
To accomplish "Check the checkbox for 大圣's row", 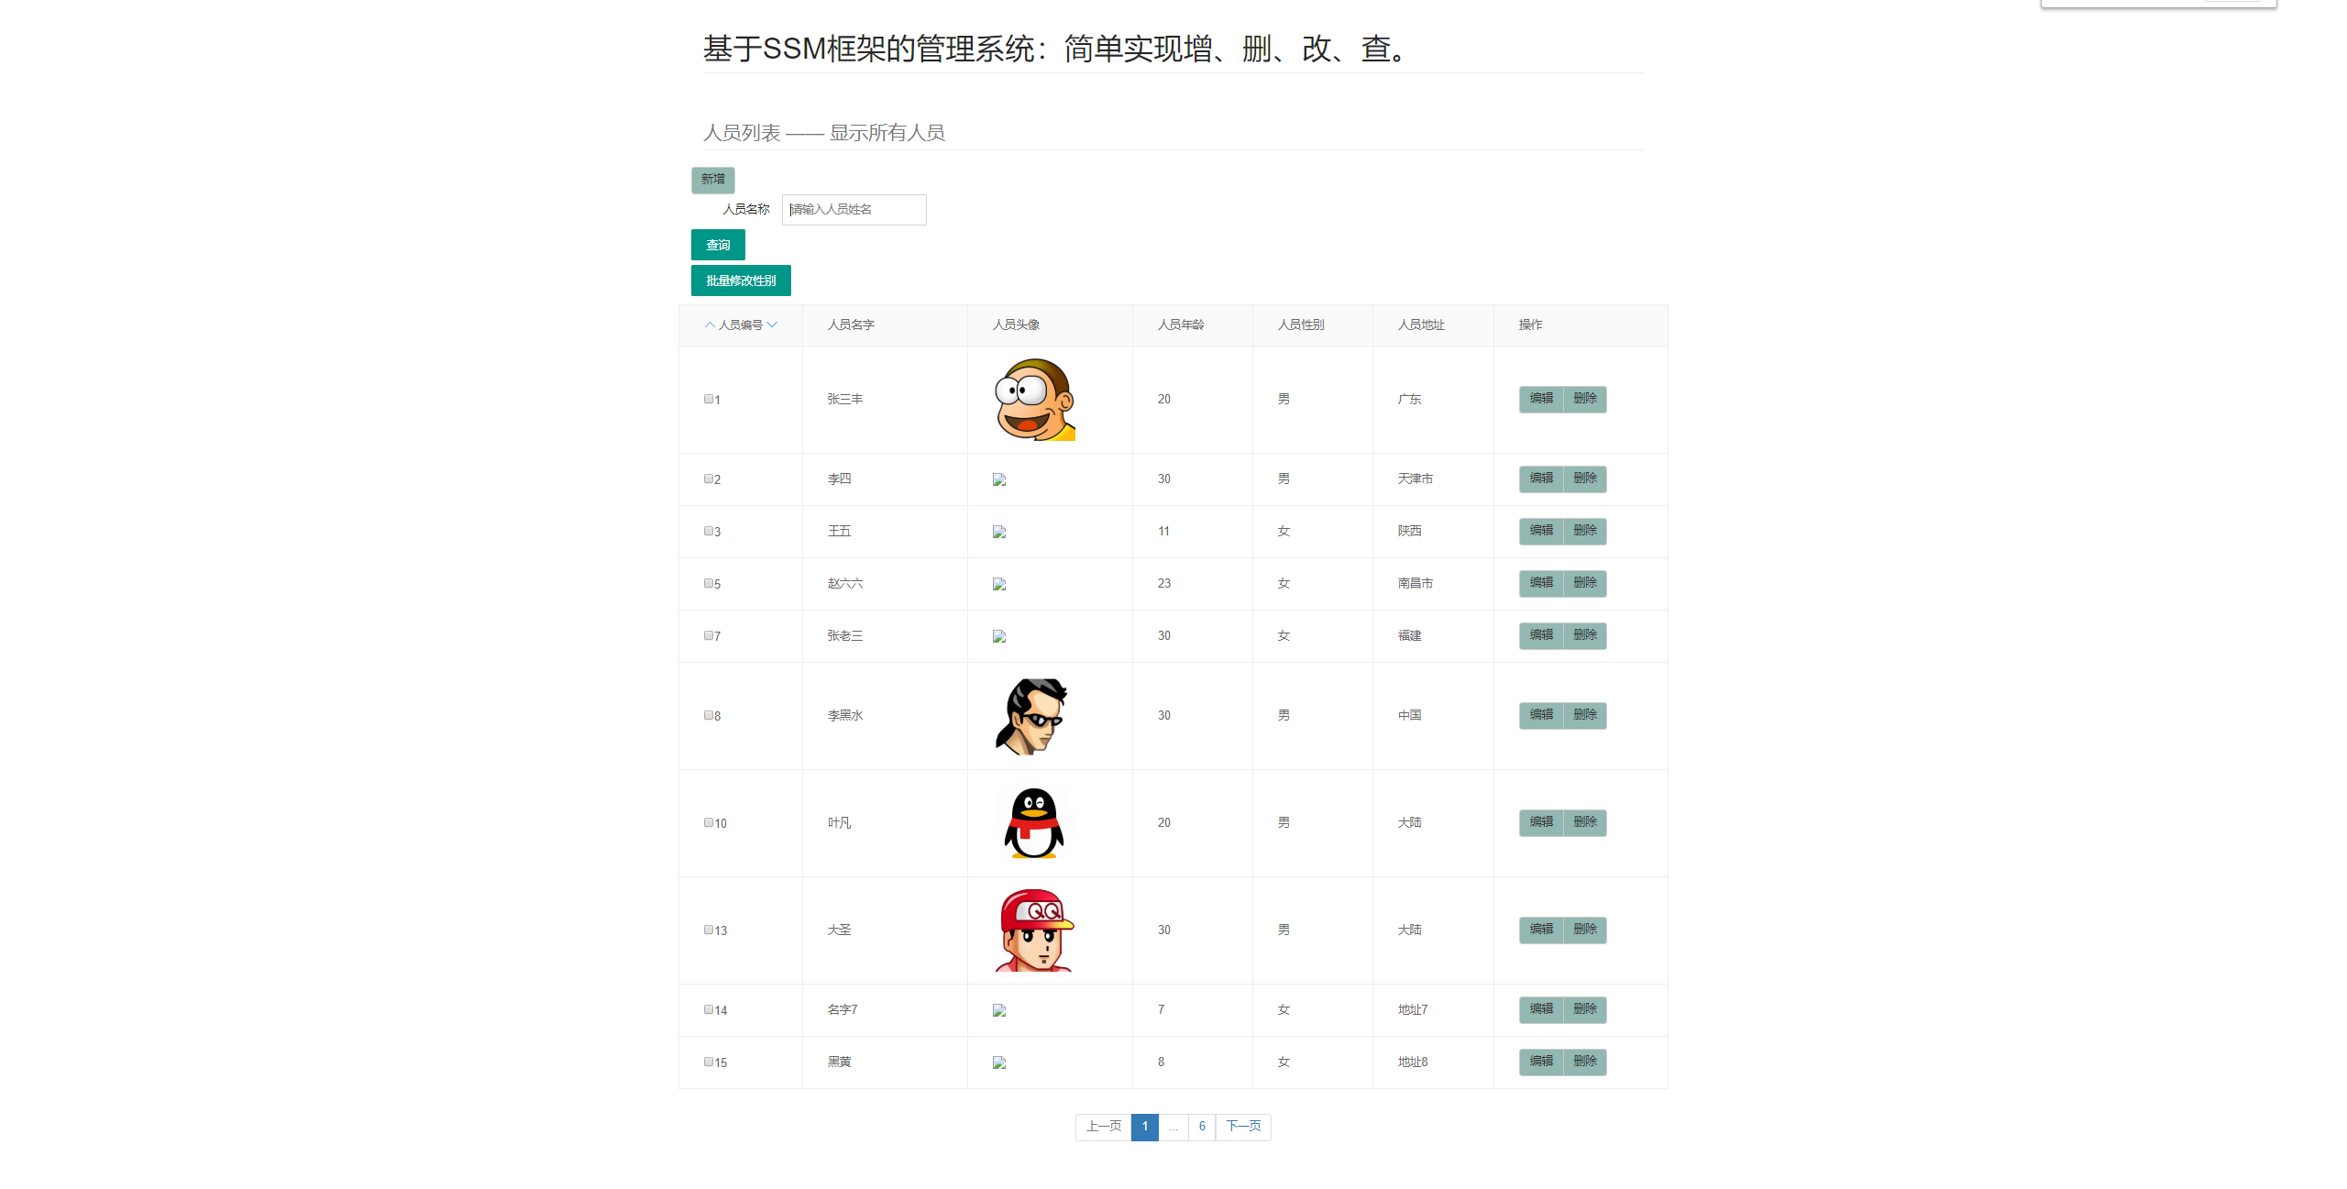I will point(708,930).
